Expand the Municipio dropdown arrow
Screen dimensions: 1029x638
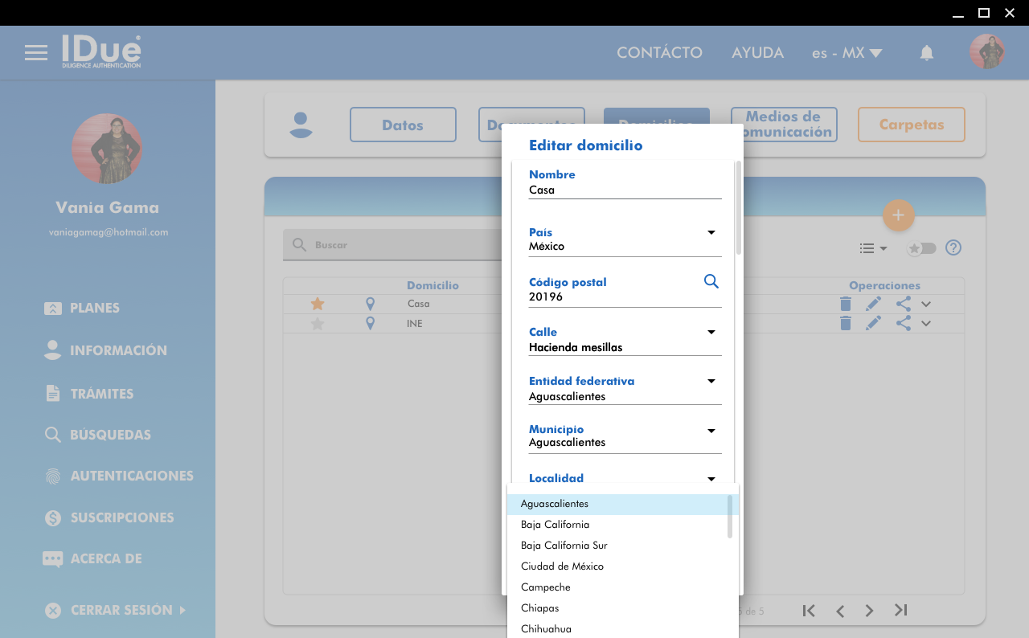711,431
